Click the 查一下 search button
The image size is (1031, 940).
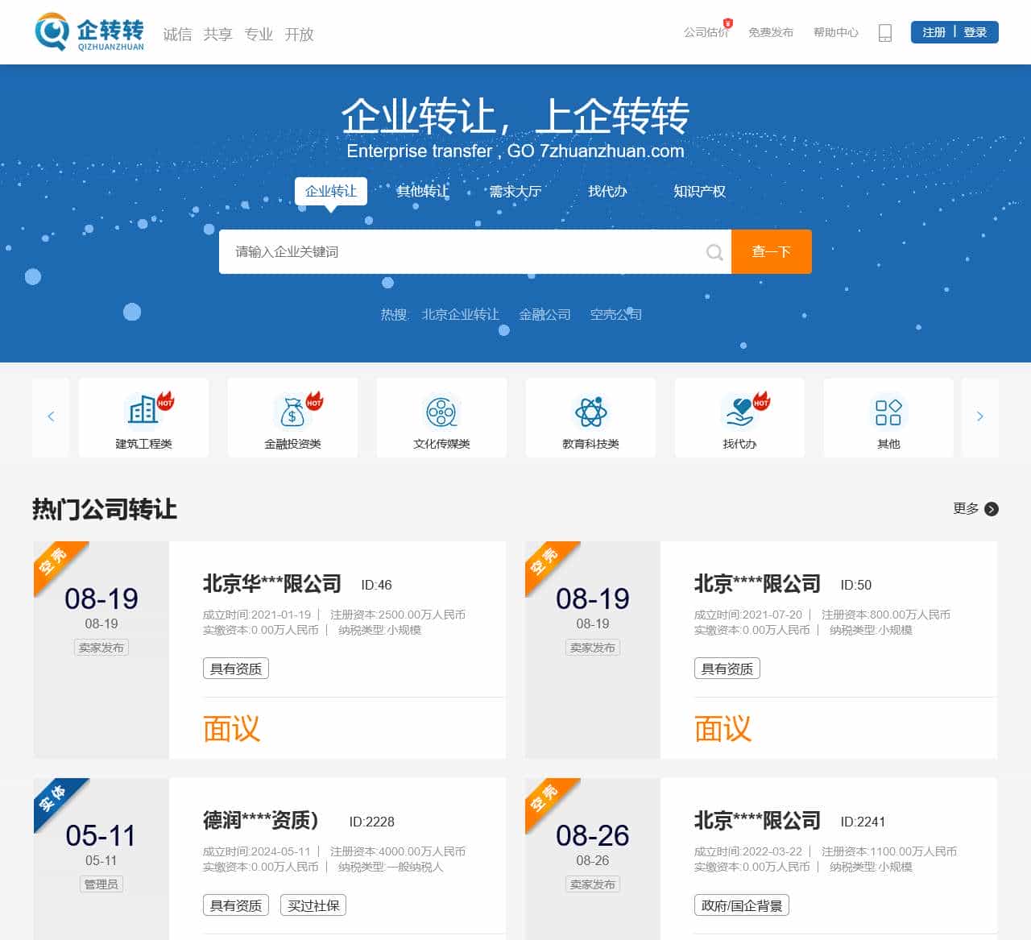pos(771,251)
